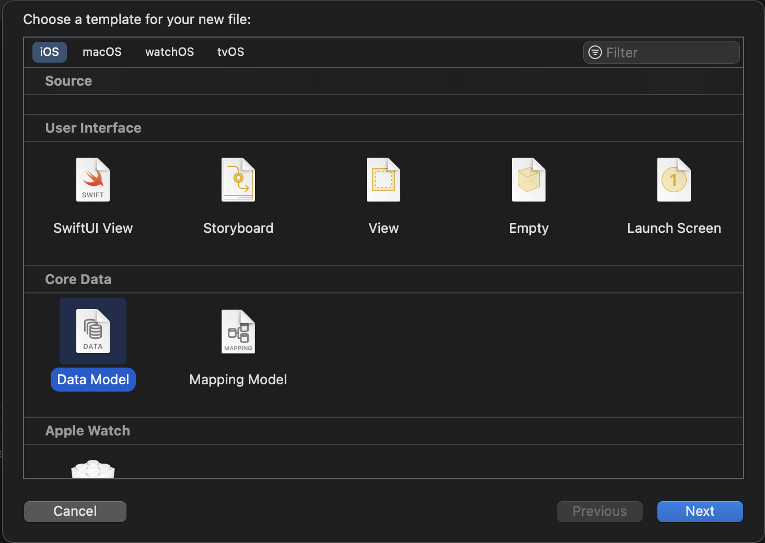Select the Data Model file icon
This screenshot has height=543, width=765.
pyautogui.click(x=93, y=331)
